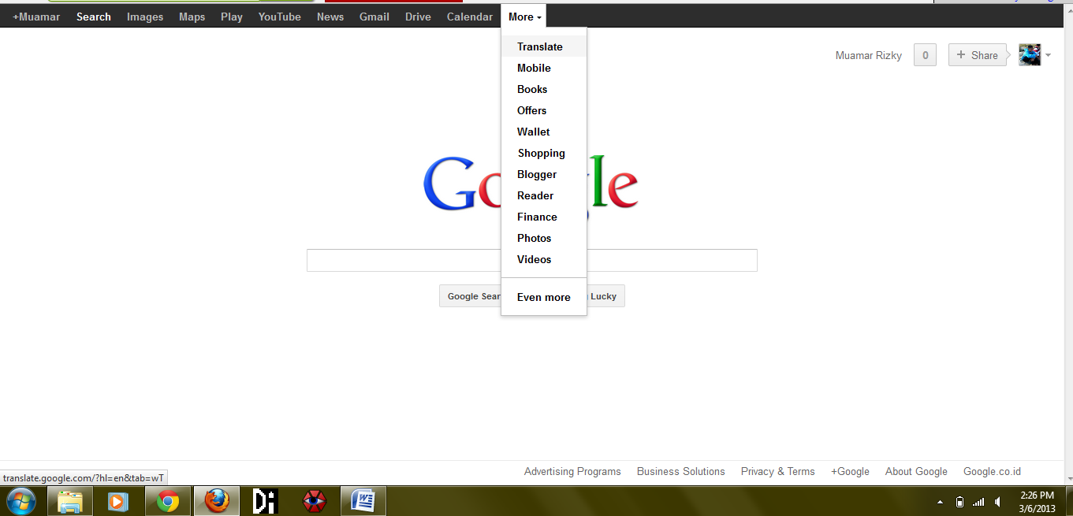Click the battery status icon in system tray
Screen dimensions: 1073x516
959,502
